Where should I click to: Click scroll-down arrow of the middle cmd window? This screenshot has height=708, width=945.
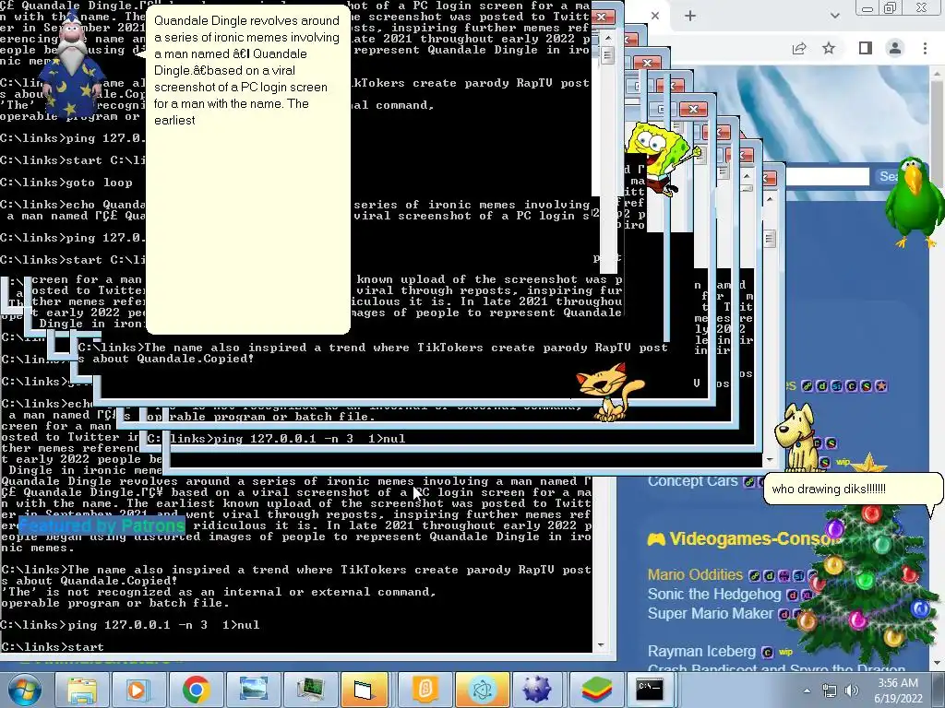tap(769, 460)
